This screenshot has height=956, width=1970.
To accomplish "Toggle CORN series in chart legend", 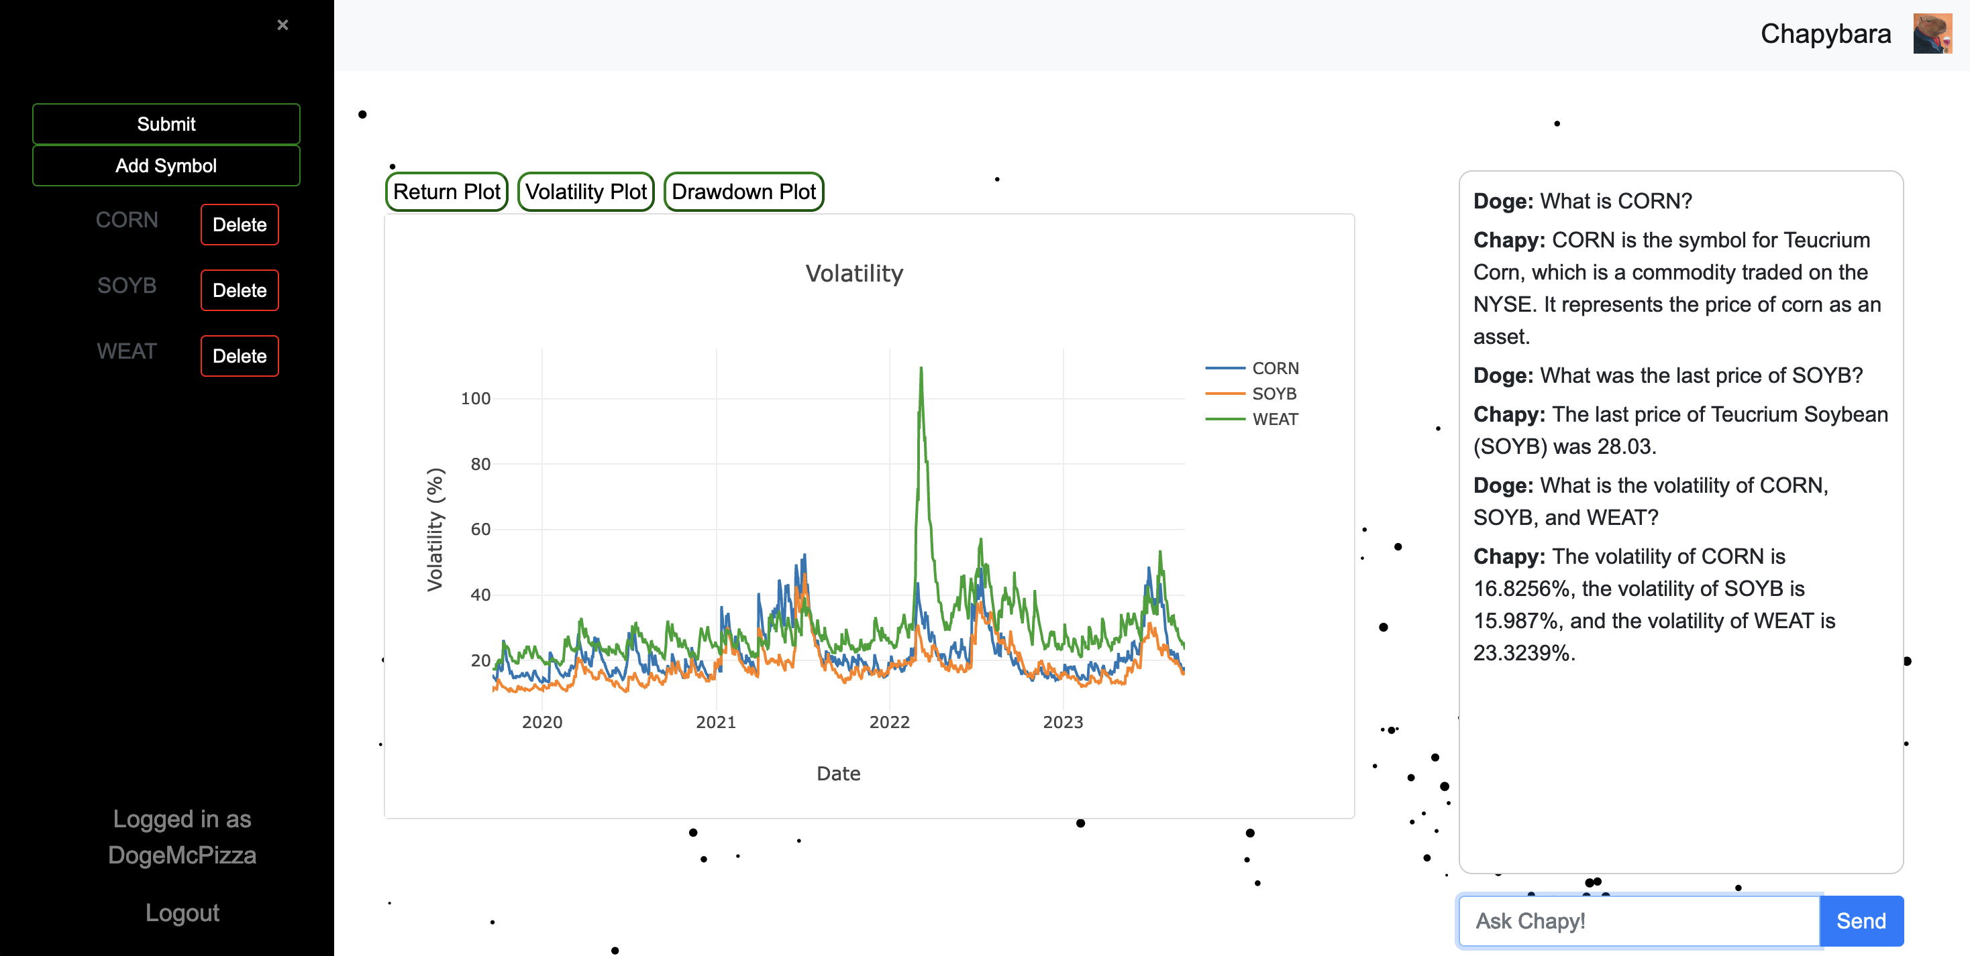I will (1274, 368).
